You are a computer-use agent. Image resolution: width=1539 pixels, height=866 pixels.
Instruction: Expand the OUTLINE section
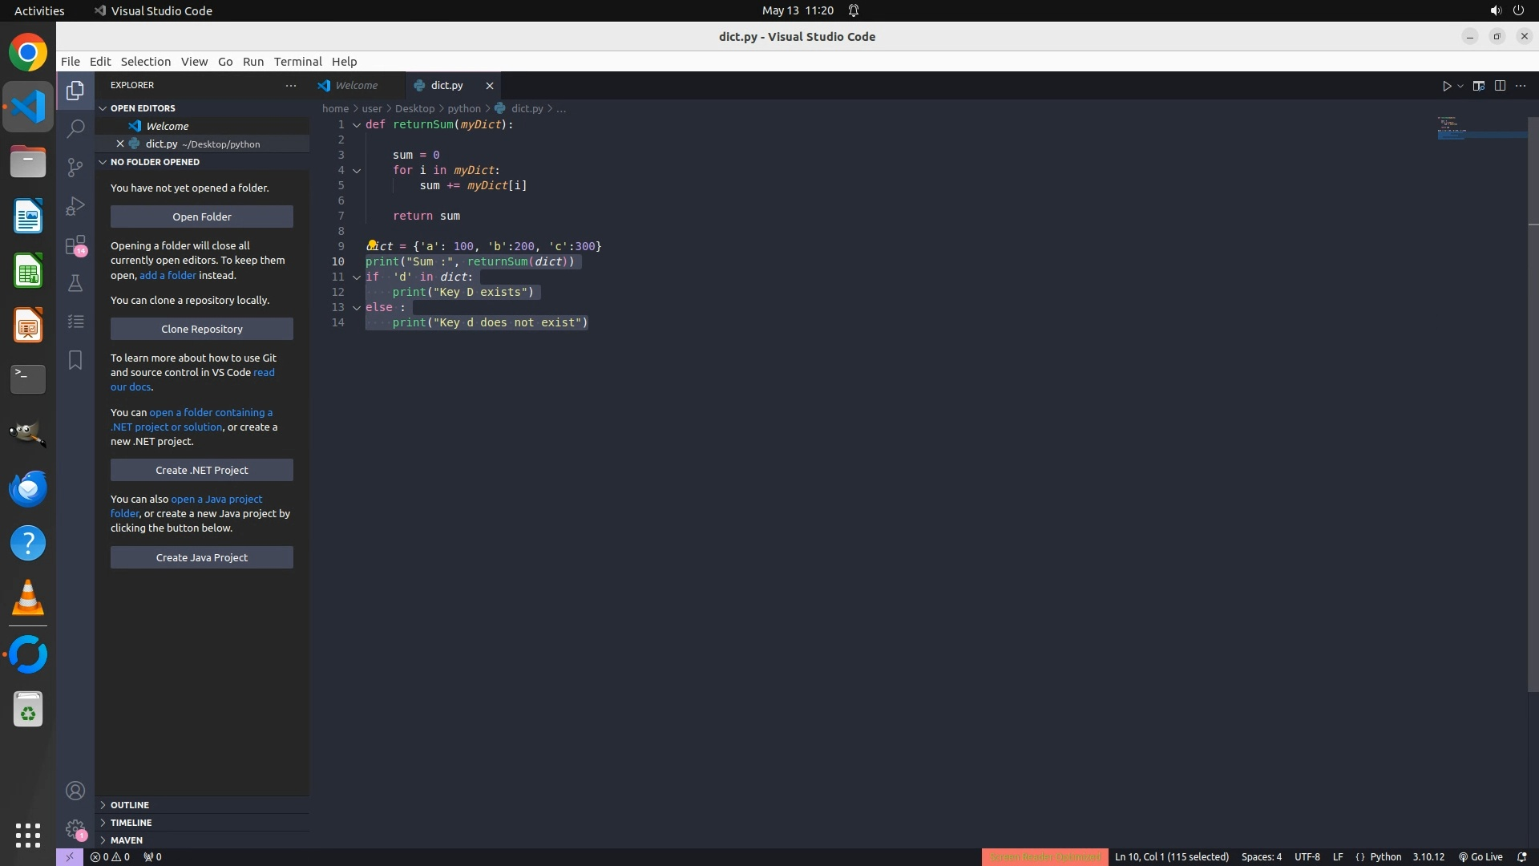[130, 805]
